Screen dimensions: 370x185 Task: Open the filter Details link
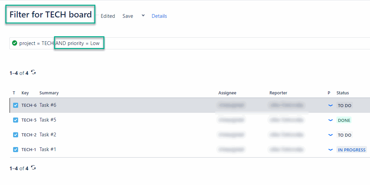pos(159,16)
